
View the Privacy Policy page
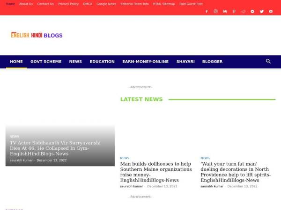[x=68, y=4]
